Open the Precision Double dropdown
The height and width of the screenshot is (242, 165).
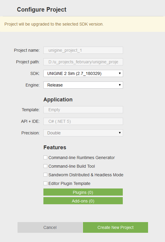tap(83, 133)
